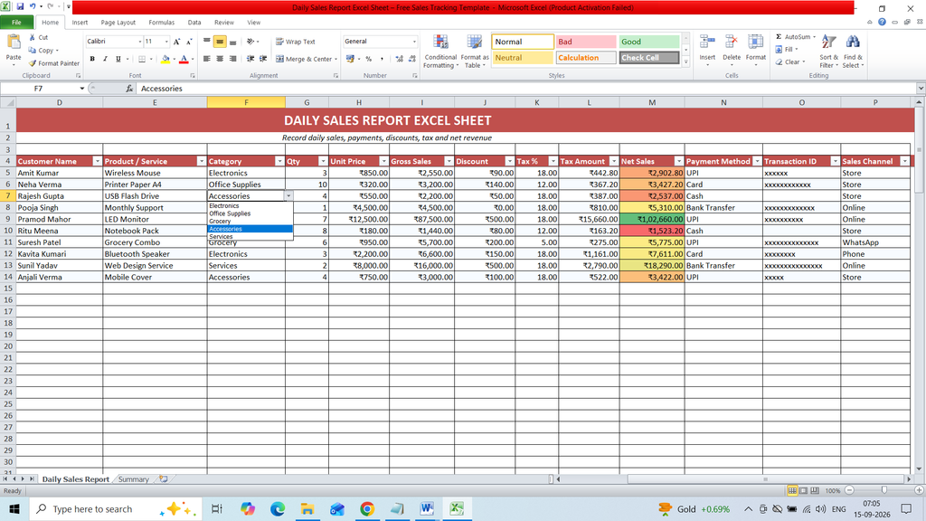Choose Grocery from the dropdown list
The image size is (926, 521).
250,221
